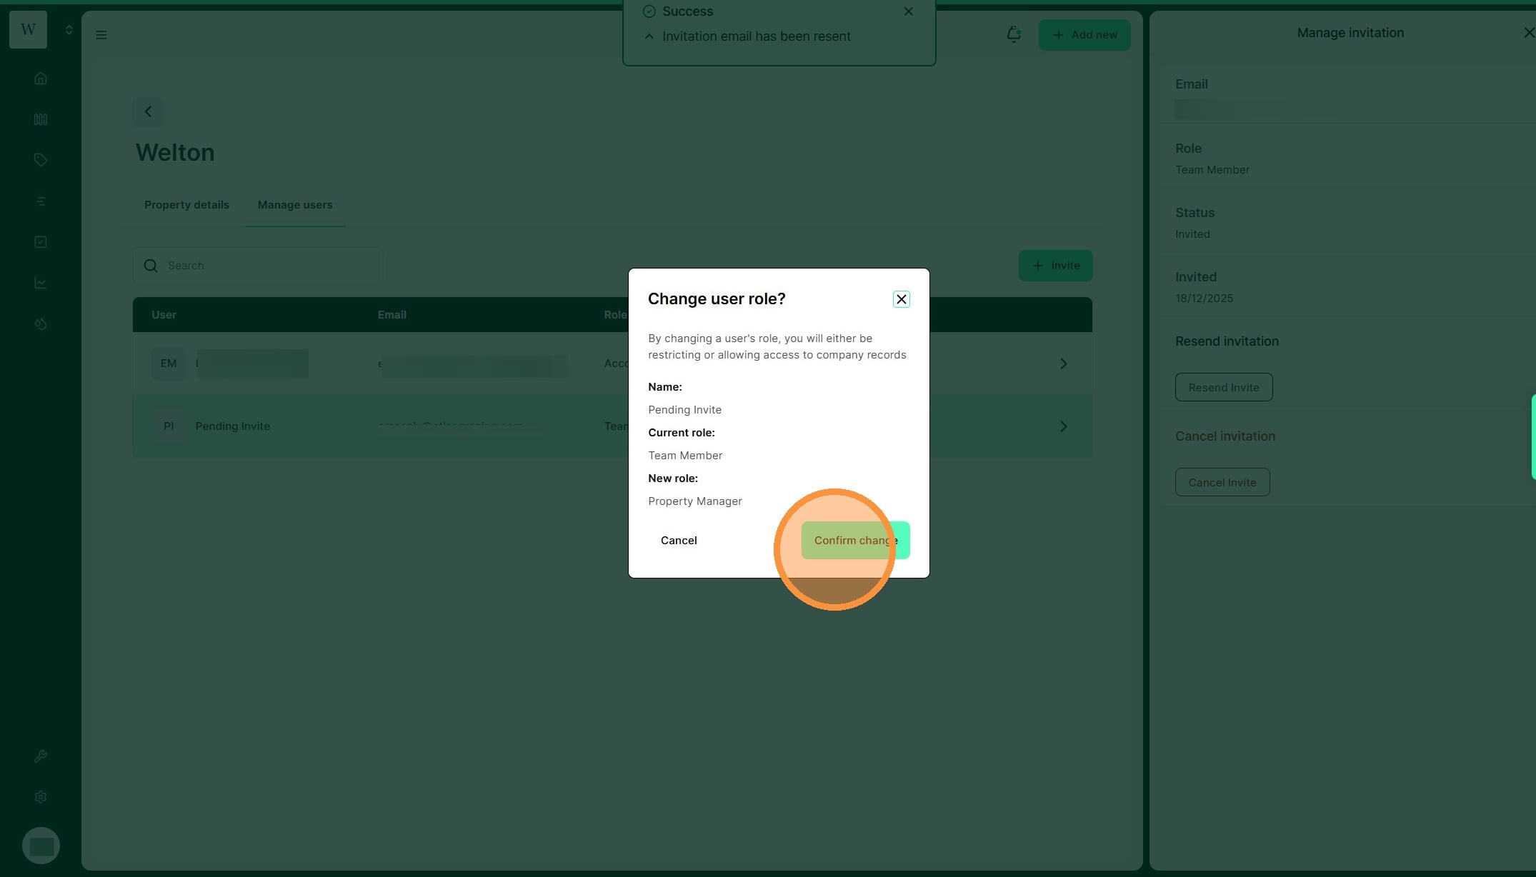The image size is (1536, 877).
Task: Click the checklist tasks sidebar icon
Action: (x=41, y=242)
